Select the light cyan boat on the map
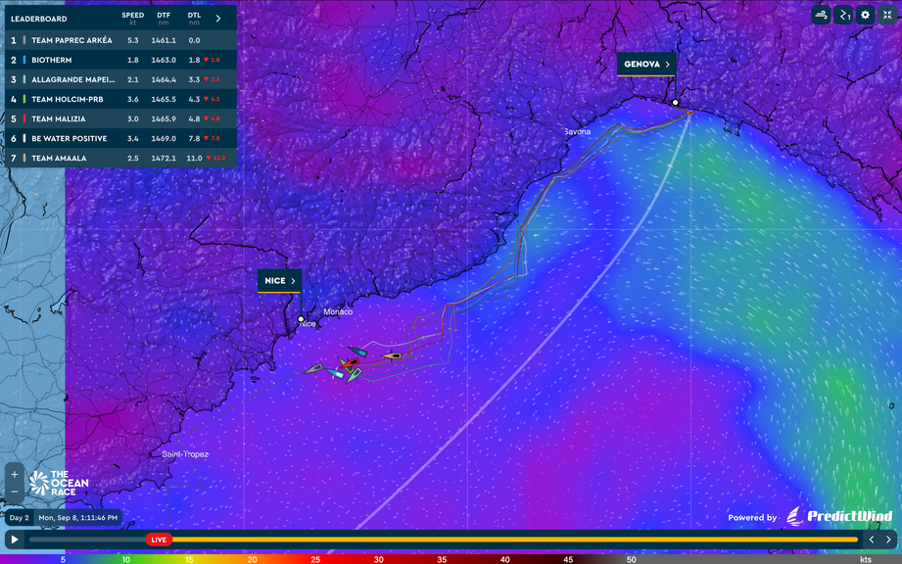The image size is (902, 564). [x=335, y=373]
